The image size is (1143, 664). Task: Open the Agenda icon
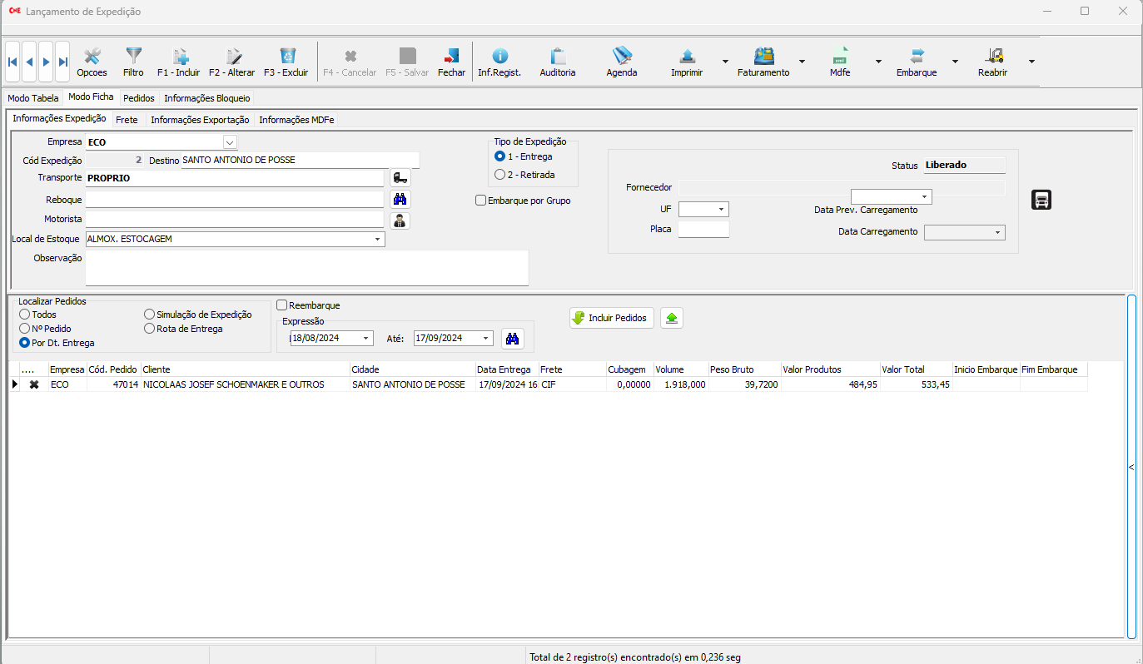[x=621, y=62]
